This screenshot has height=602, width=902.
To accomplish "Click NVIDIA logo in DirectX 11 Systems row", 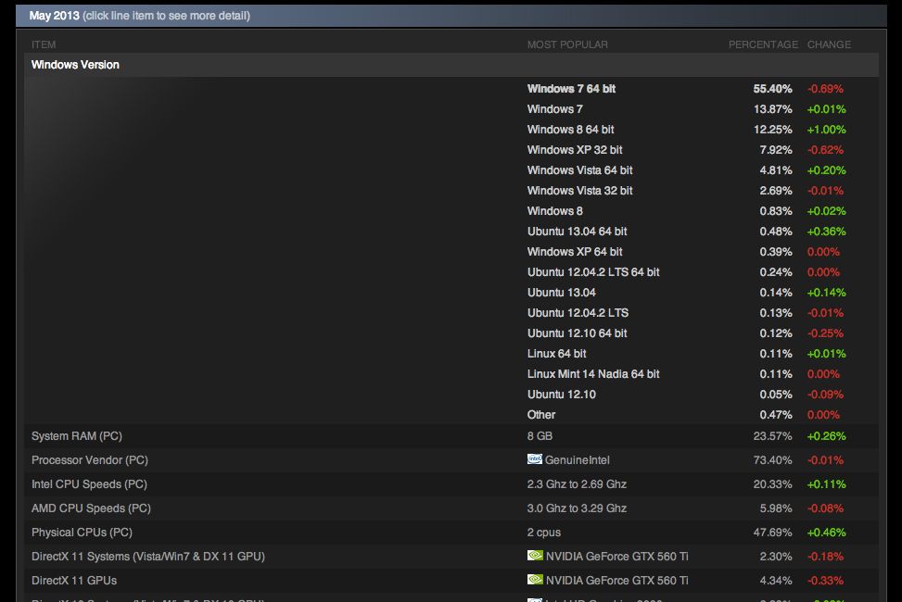I will 535,556.
